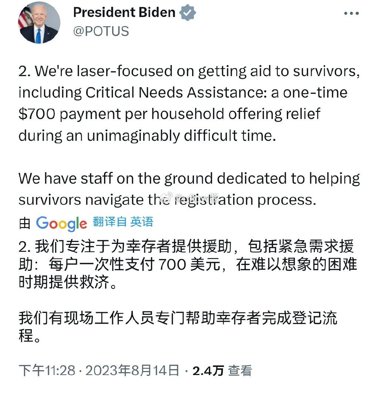Click the sentence "We have staff on the ground"

[189, 189]
